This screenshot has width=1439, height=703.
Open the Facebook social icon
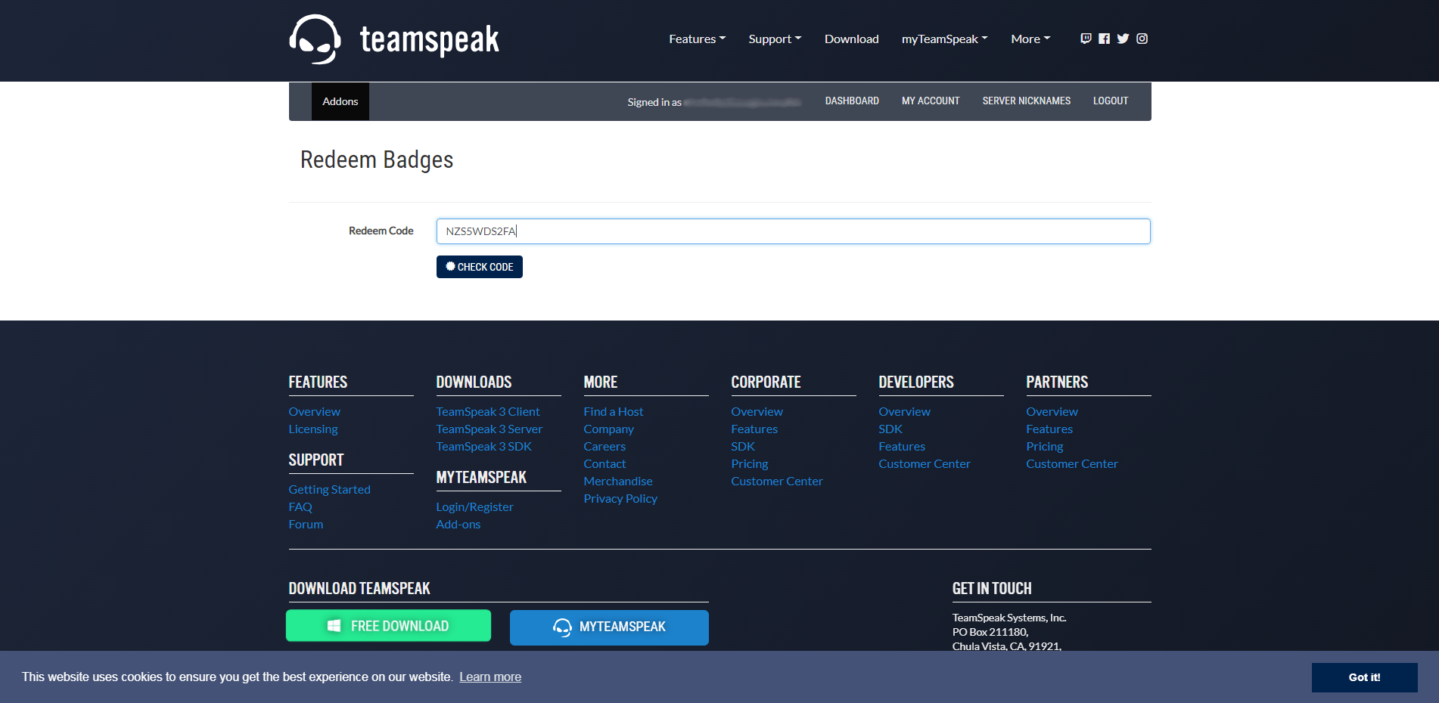[x=1105, y=39]
